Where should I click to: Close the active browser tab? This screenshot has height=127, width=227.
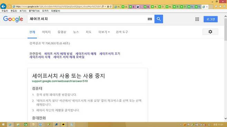click(x=207, y=7)
